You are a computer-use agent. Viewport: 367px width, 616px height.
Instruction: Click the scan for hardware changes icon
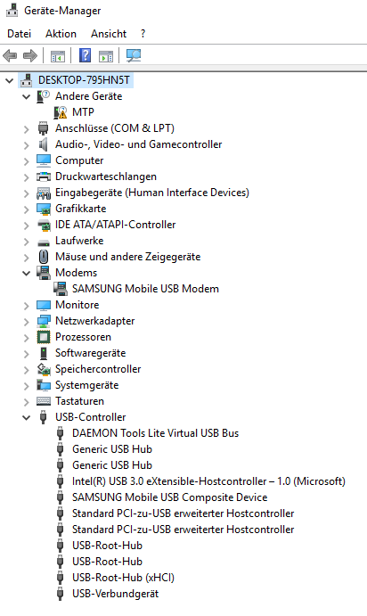134,55
